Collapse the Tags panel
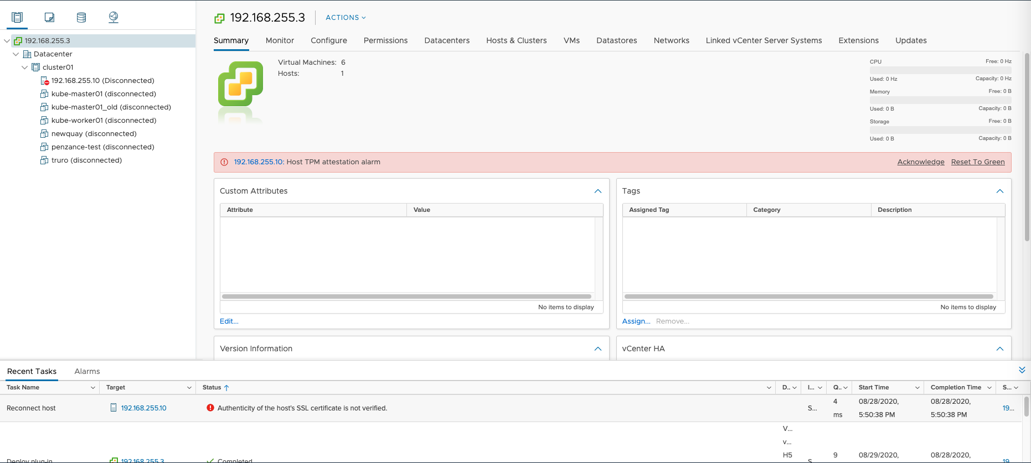 point(999,191)
